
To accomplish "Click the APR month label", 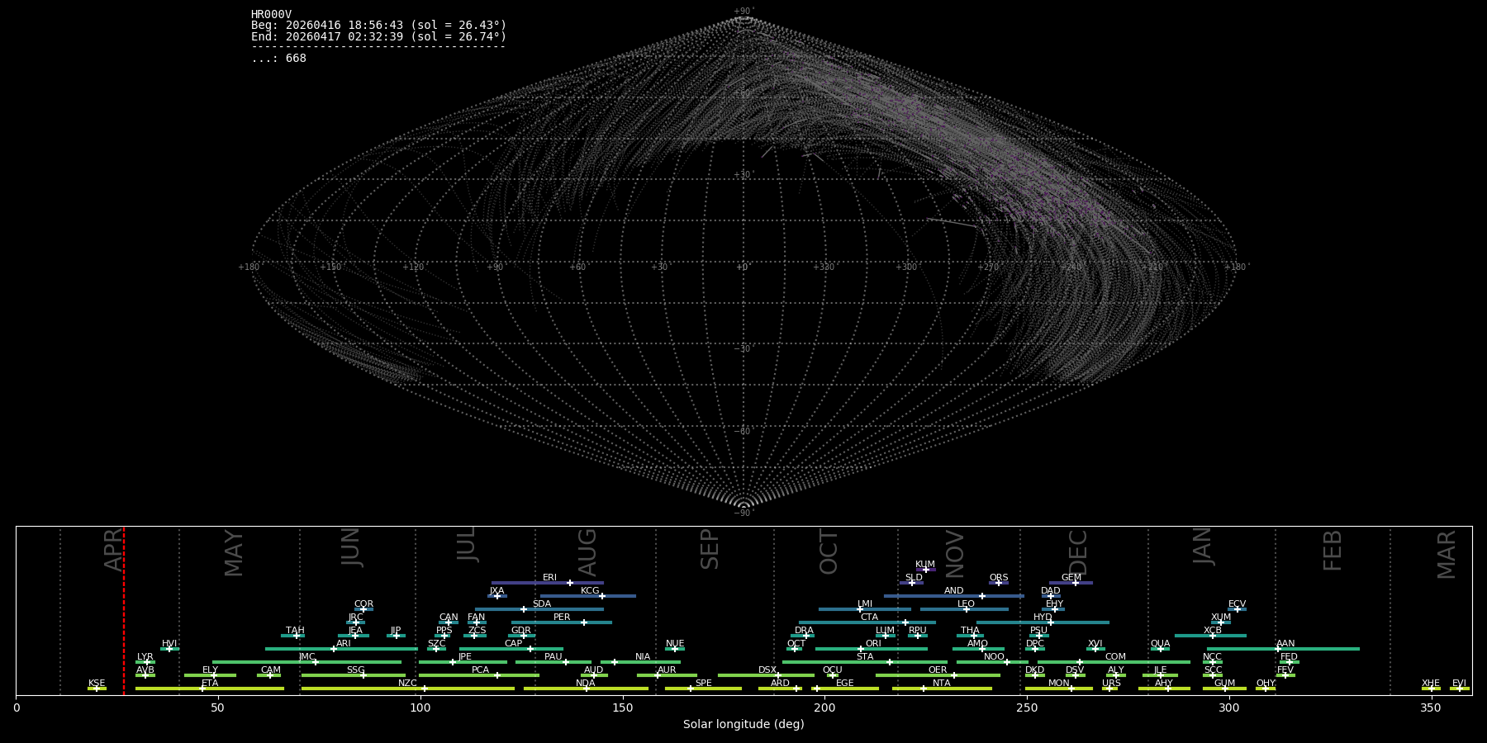I will coord(113,551).
